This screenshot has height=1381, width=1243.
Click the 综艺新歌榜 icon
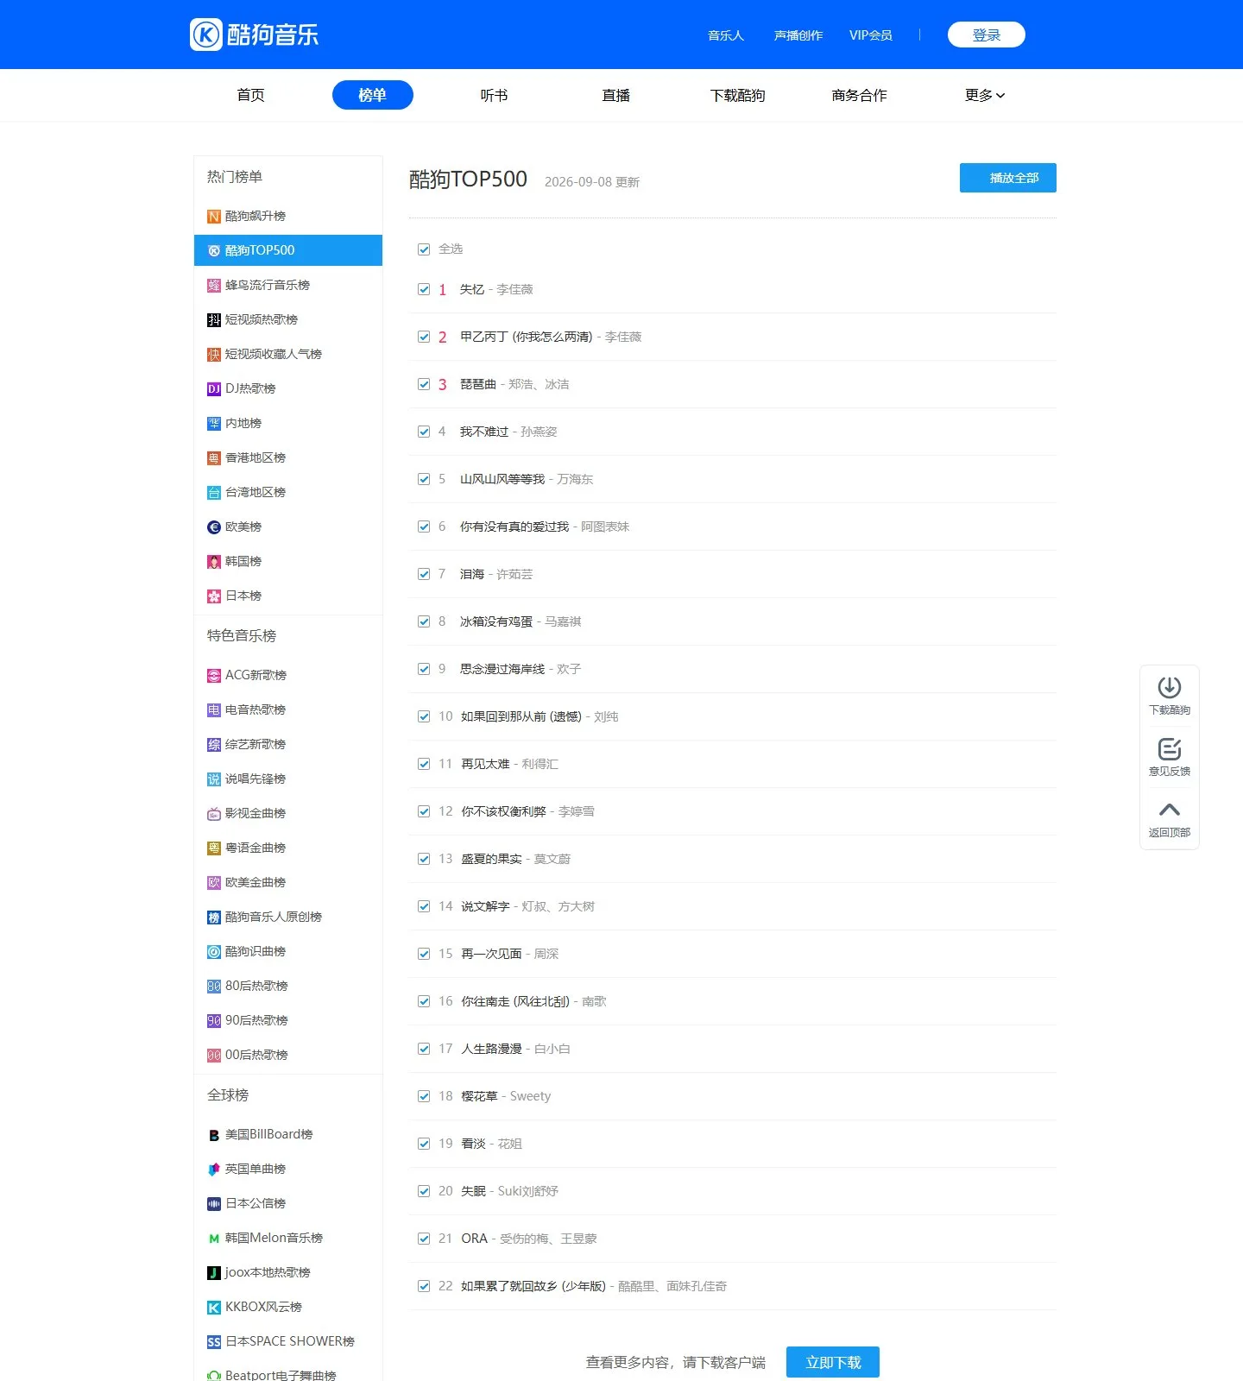pyautogui.click(x=214, y=745)
